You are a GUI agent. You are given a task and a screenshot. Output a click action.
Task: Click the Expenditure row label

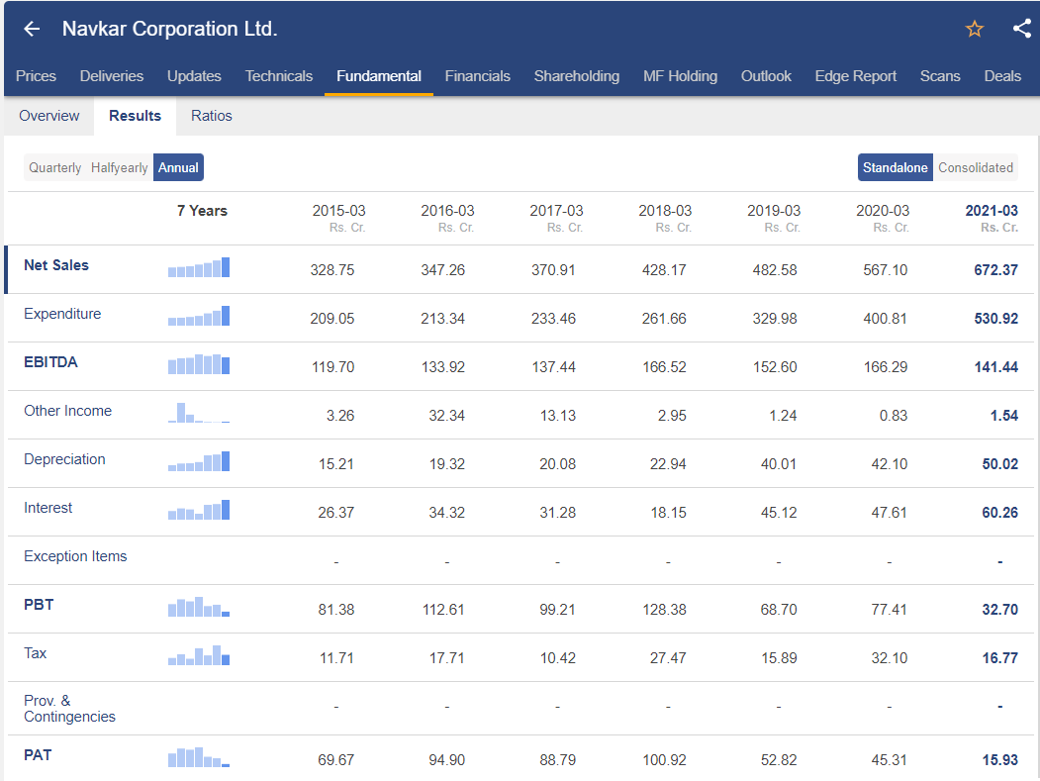62,313
